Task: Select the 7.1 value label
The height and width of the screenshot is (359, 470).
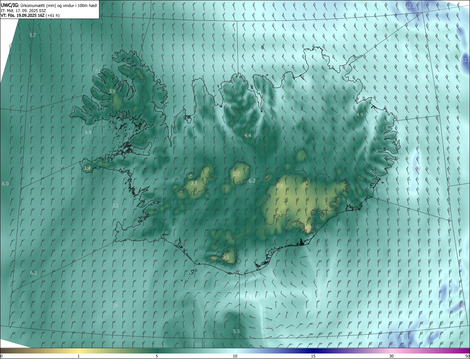Action: coord(98,71)
